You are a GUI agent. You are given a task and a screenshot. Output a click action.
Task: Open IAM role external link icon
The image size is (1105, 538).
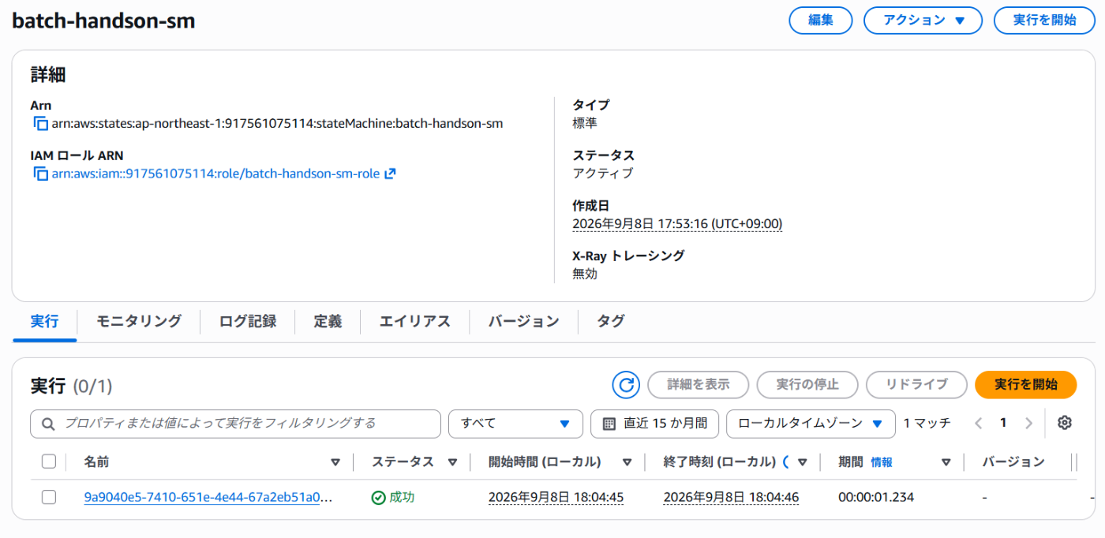(390, 174)
